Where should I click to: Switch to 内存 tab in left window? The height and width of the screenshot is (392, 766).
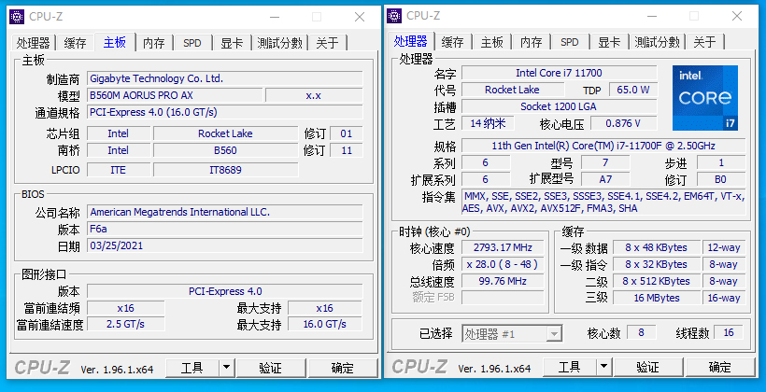coord(154,43)
